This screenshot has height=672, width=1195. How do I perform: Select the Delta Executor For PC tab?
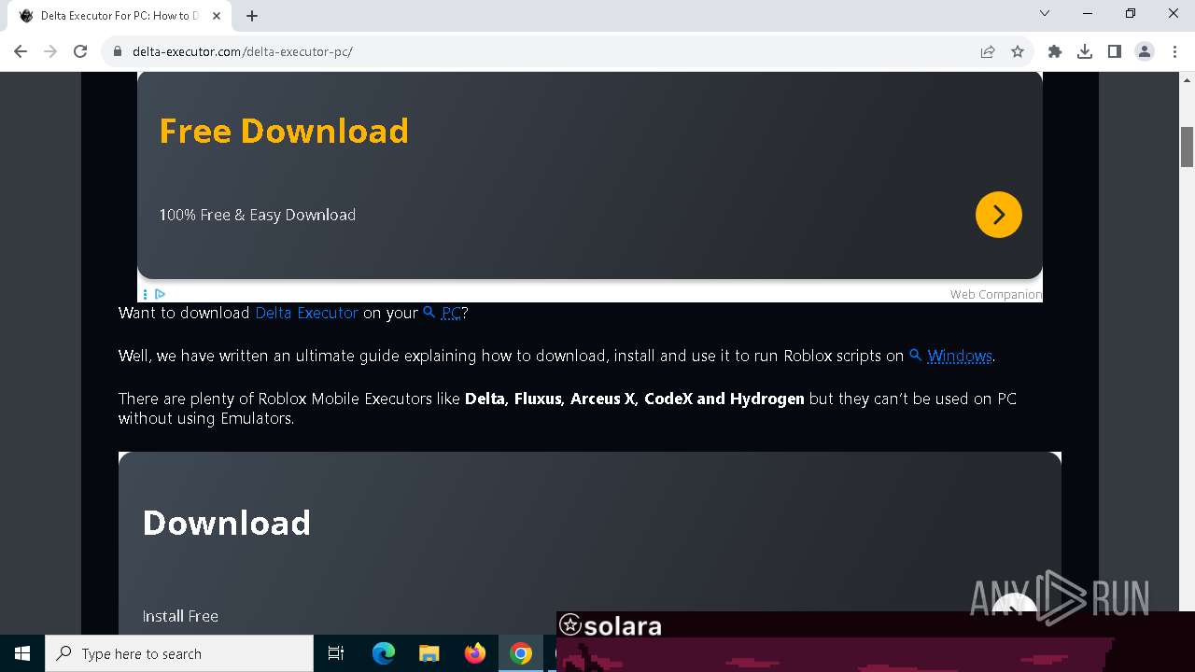pyautogui.click(x=119, y=16)
